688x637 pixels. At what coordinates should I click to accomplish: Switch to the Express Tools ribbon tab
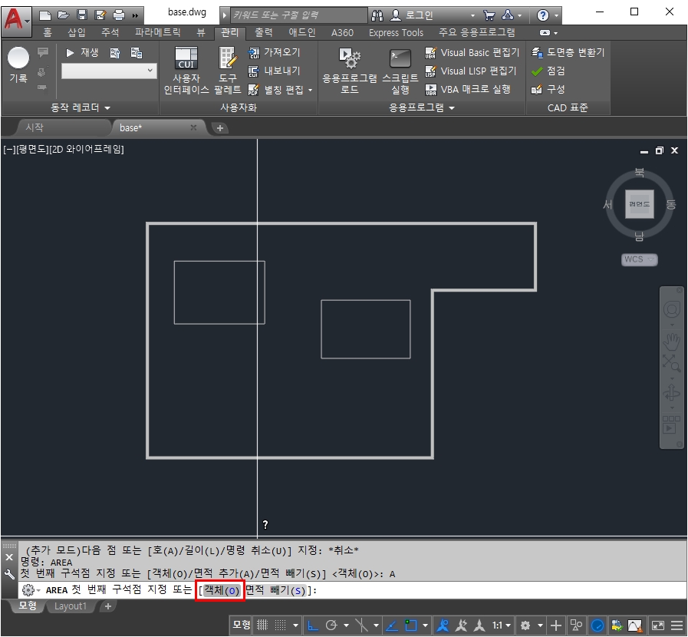(x=396, y=32)
